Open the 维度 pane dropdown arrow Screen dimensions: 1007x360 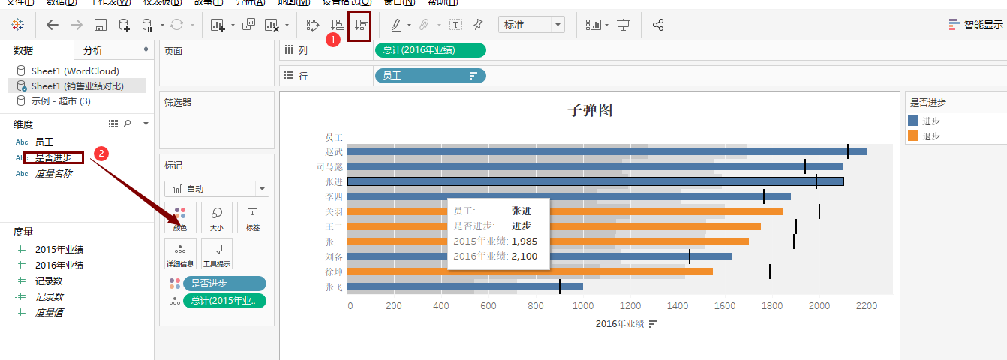[x=146, y=124]
